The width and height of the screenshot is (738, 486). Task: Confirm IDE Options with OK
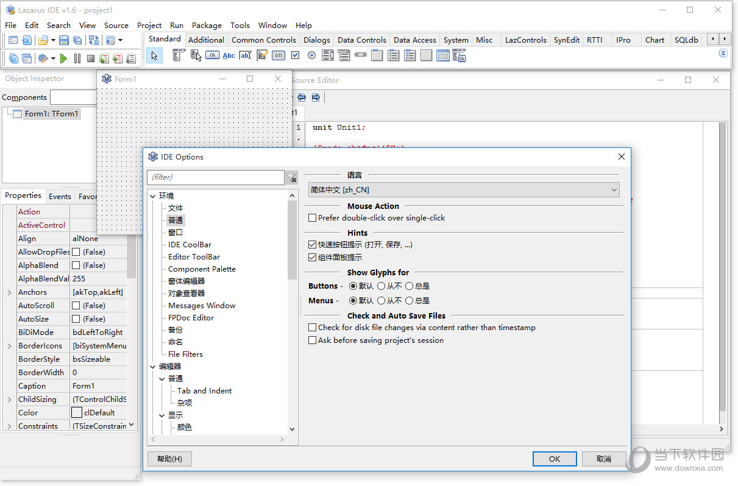[555, 459]
